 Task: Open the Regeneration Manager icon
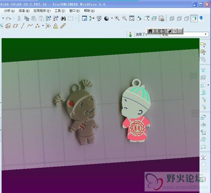tap(56, 18)
